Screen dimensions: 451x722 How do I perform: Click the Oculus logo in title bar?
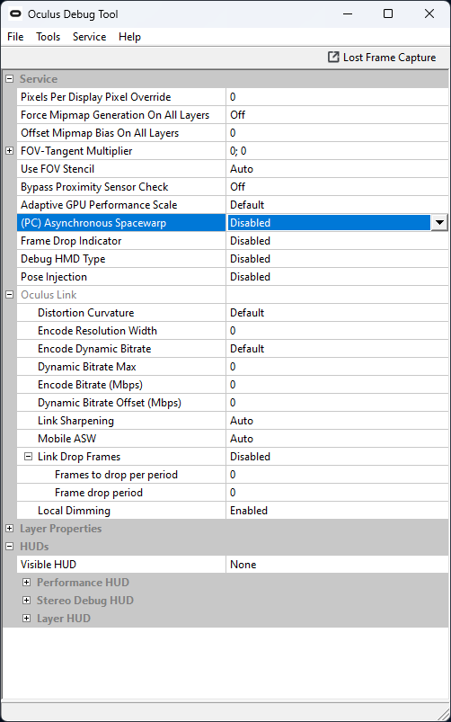[15, 13]
